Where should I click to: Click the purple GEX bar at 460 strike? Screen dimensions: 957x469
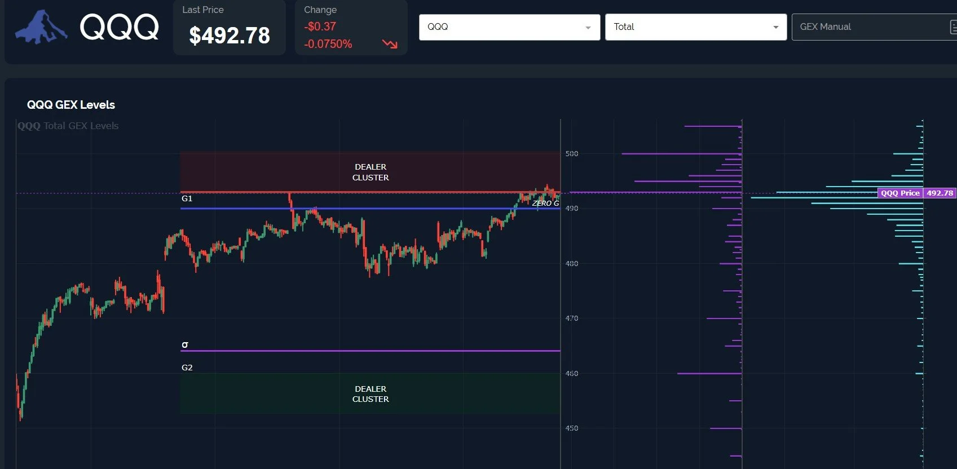(x=709, y=373)
